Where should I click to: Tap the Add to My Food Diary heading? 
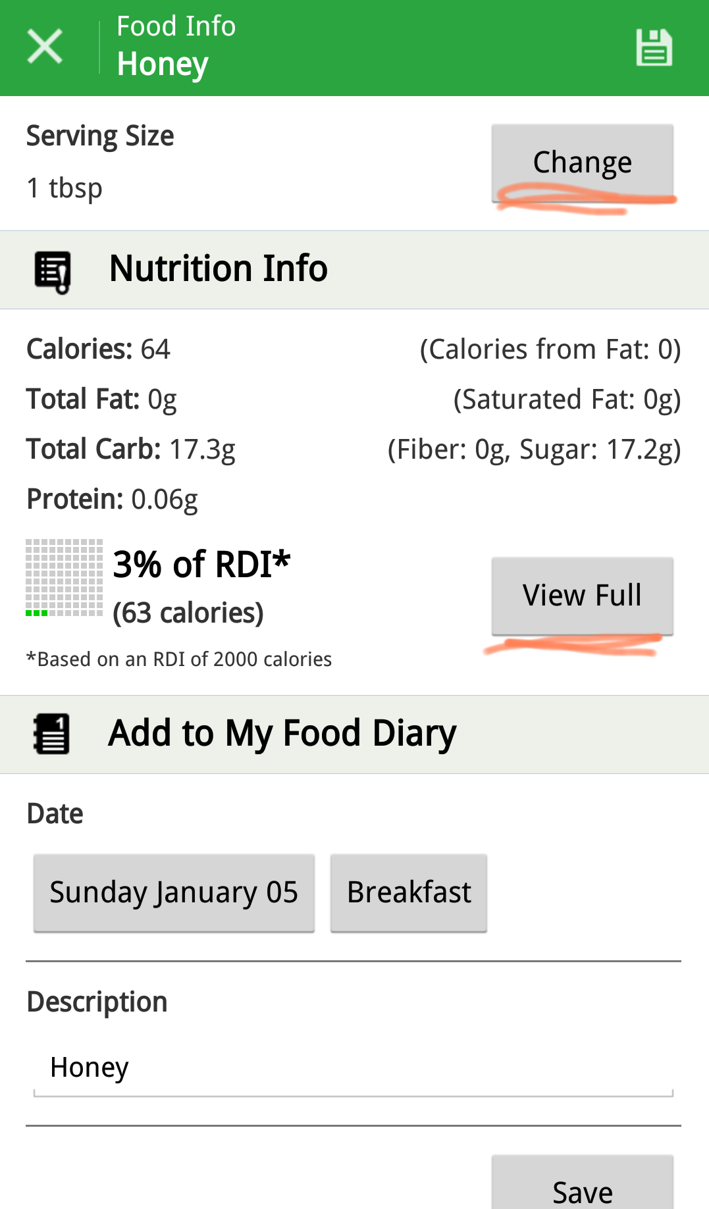[282, 733]
